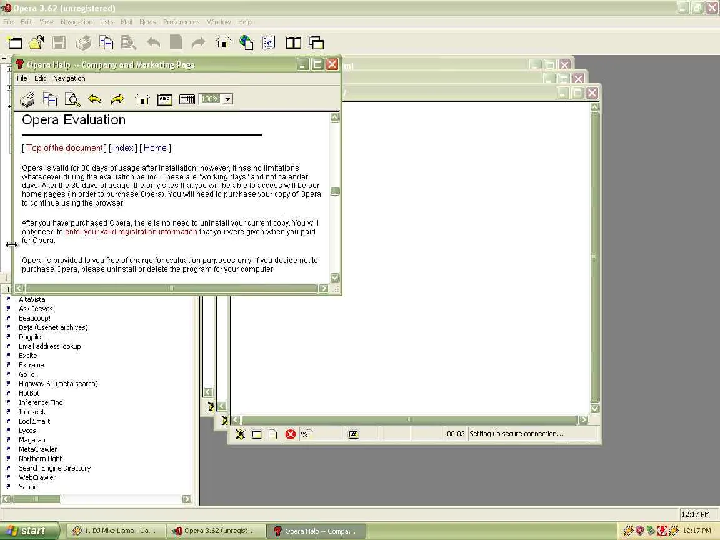Toggle document mode page icon in status bar

tap(273, 434)
